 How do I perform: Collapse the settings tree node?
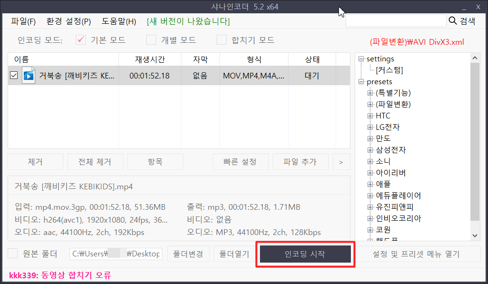click(361, 59)
